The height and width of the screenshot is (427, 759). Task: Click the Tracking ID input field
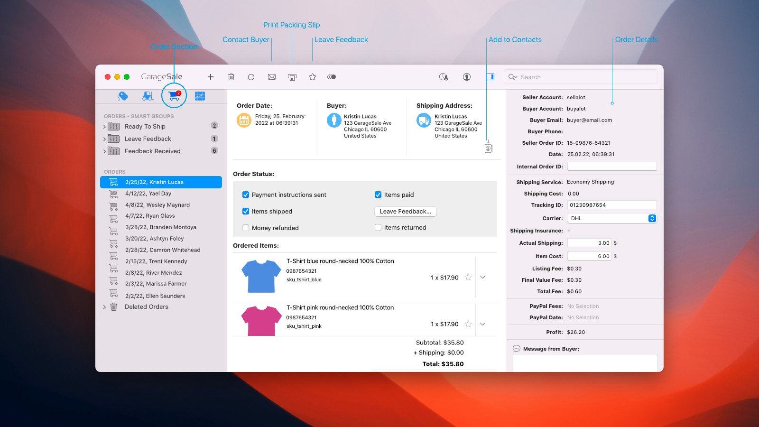pyautogui.click(x=611, y=205)
